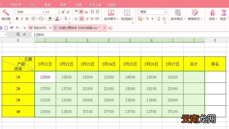Viewport: 229px width, 129px height.
Task: Select the row label cell 3#
Action: 18,100
